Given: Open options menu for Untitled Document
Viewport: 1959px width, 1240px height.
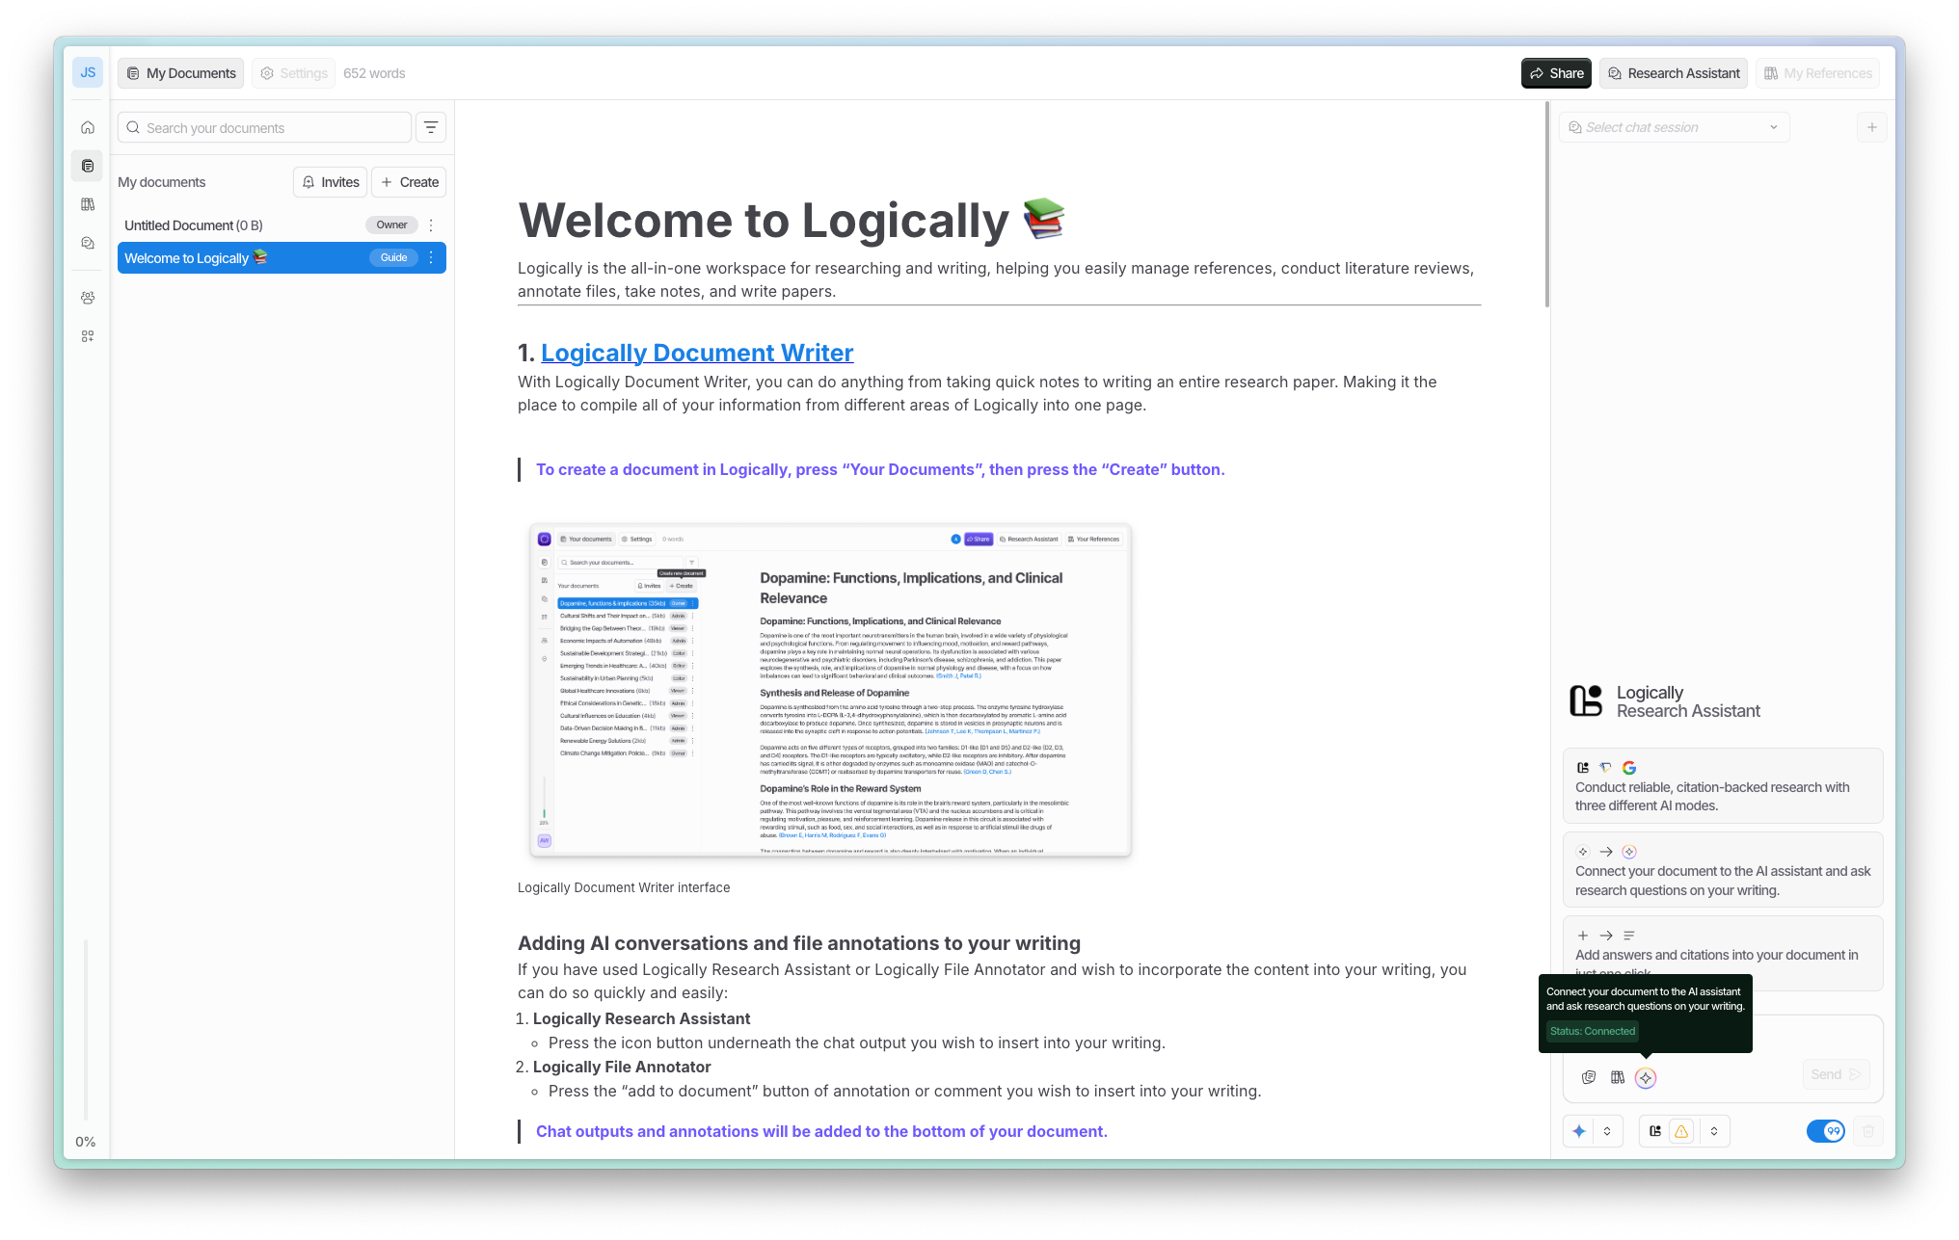Looking at the screenshot, I should coord(431,225).
